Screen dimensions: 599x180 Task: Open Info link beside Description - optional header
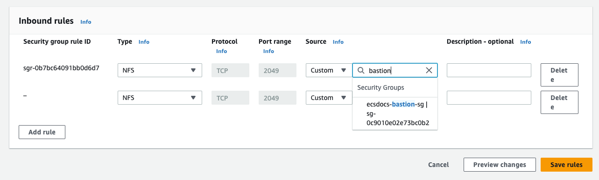click(526, 42)
